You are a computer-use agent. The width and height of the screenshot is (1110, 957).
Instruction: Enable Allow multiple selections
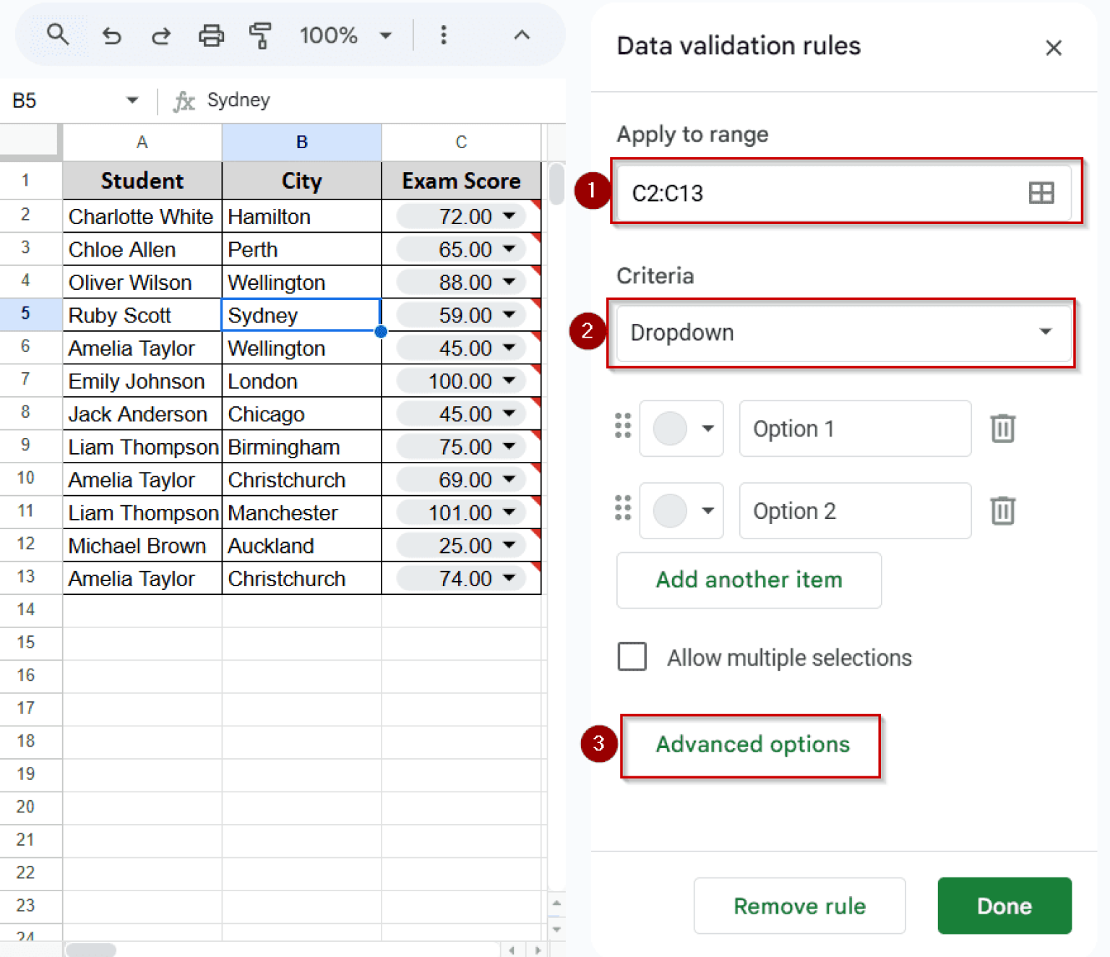pyautogui.click(x=632, y=656)
